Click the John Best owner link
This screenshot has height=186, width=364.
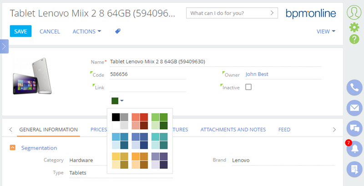coord(260,74)
